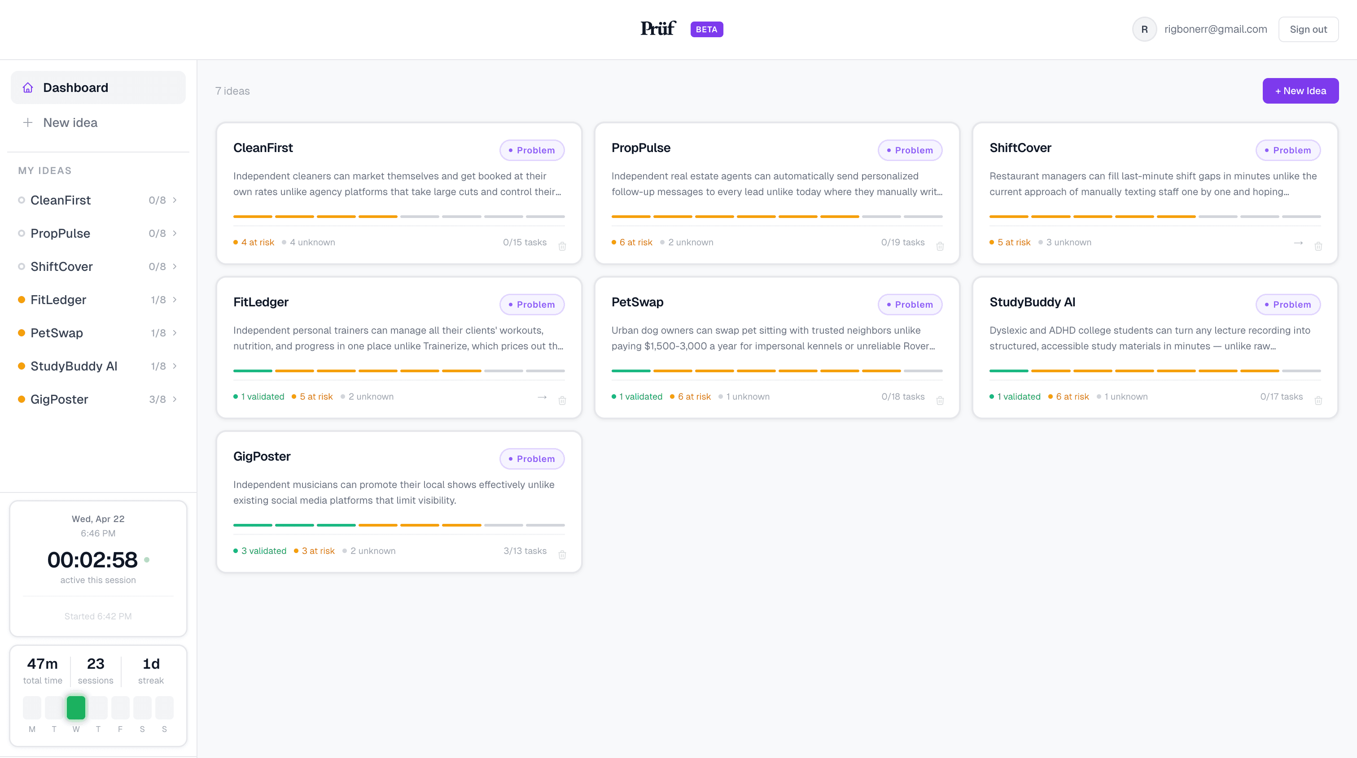The width and height of the screenshot is (1357, 758).
Task: Select Dashboard in the left navigation
Action: (75, 87)
